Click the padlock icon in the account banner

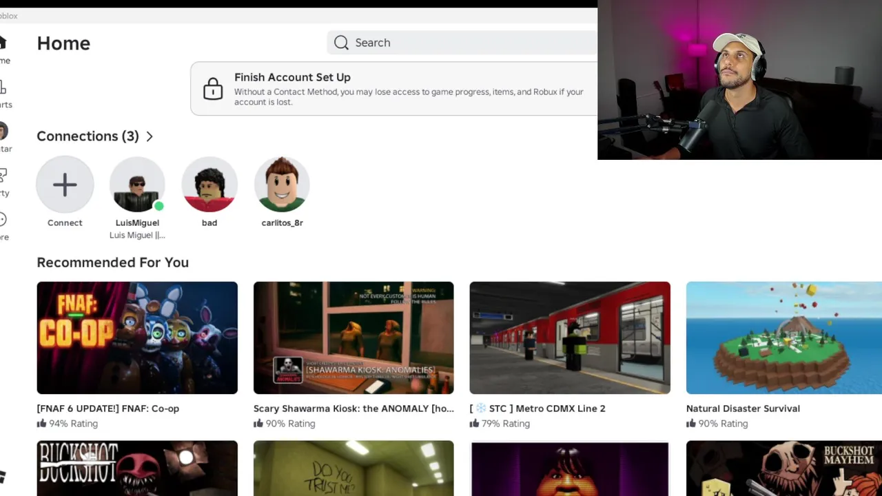pyautogui.click(x=213, y=89)
